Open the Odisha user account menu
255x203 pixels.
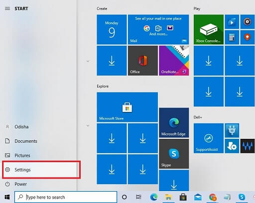(x=39, y=127)
